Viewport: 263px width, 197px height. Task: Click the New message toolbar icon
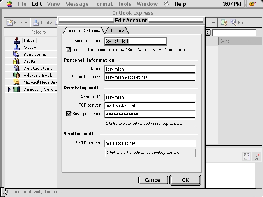[9, 23]
